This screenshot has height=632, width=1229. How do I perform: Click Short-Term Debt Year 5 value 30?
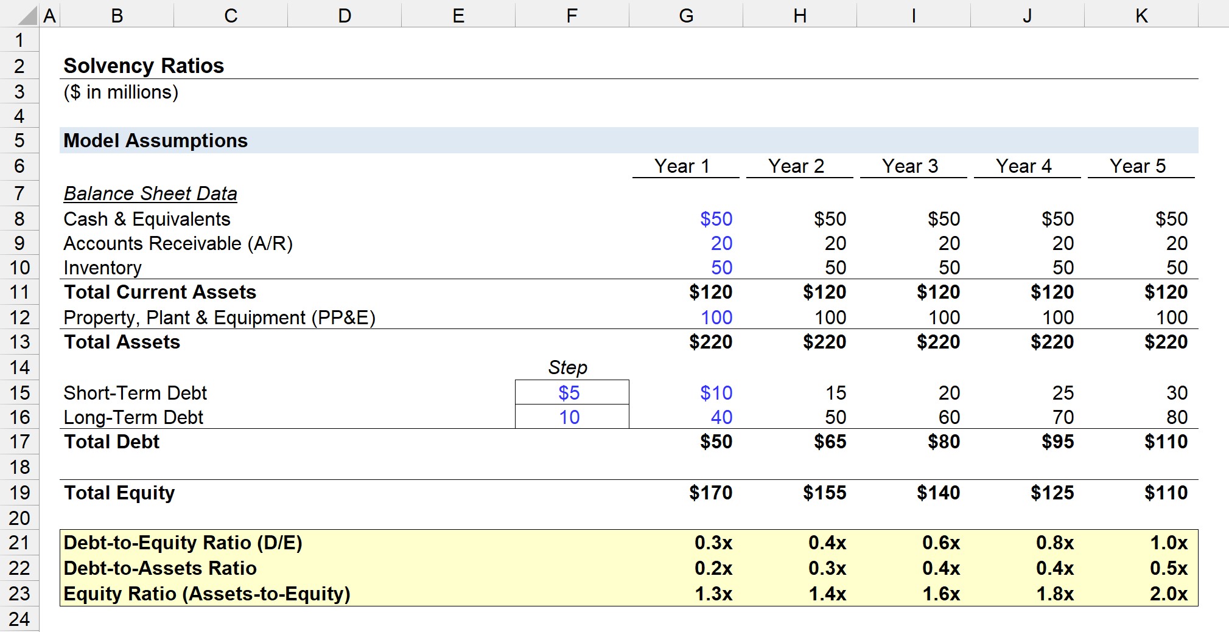click(1177, 393)
